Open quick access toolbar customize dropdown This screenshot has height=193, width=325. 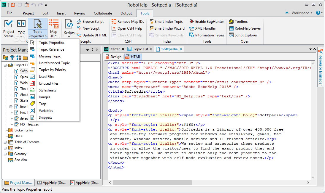(x=46, y=5)
